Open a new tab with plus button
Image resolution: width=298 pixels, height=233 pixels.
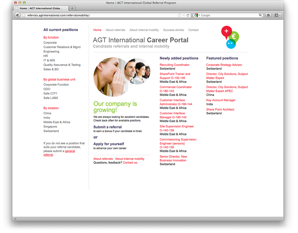72,8
